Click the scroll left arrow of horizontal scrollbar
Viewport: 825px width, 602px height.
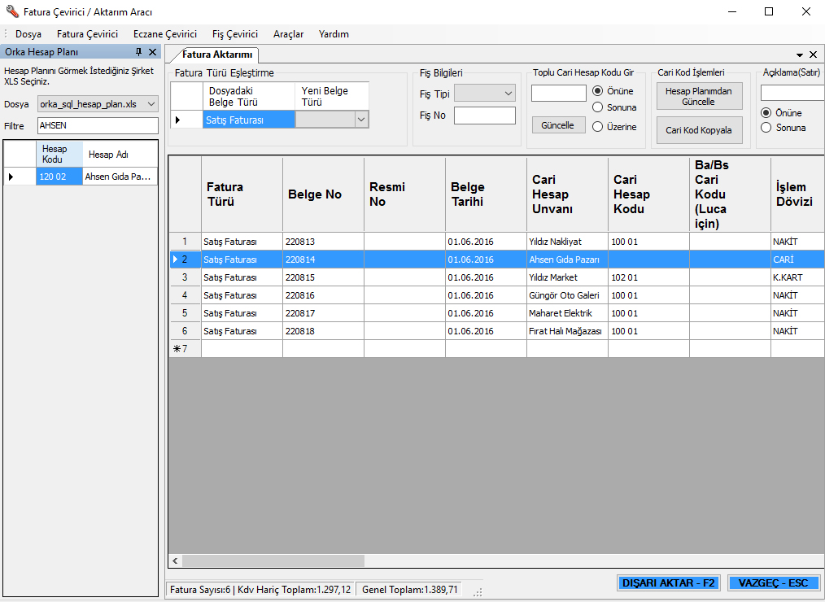click(175, 561)
